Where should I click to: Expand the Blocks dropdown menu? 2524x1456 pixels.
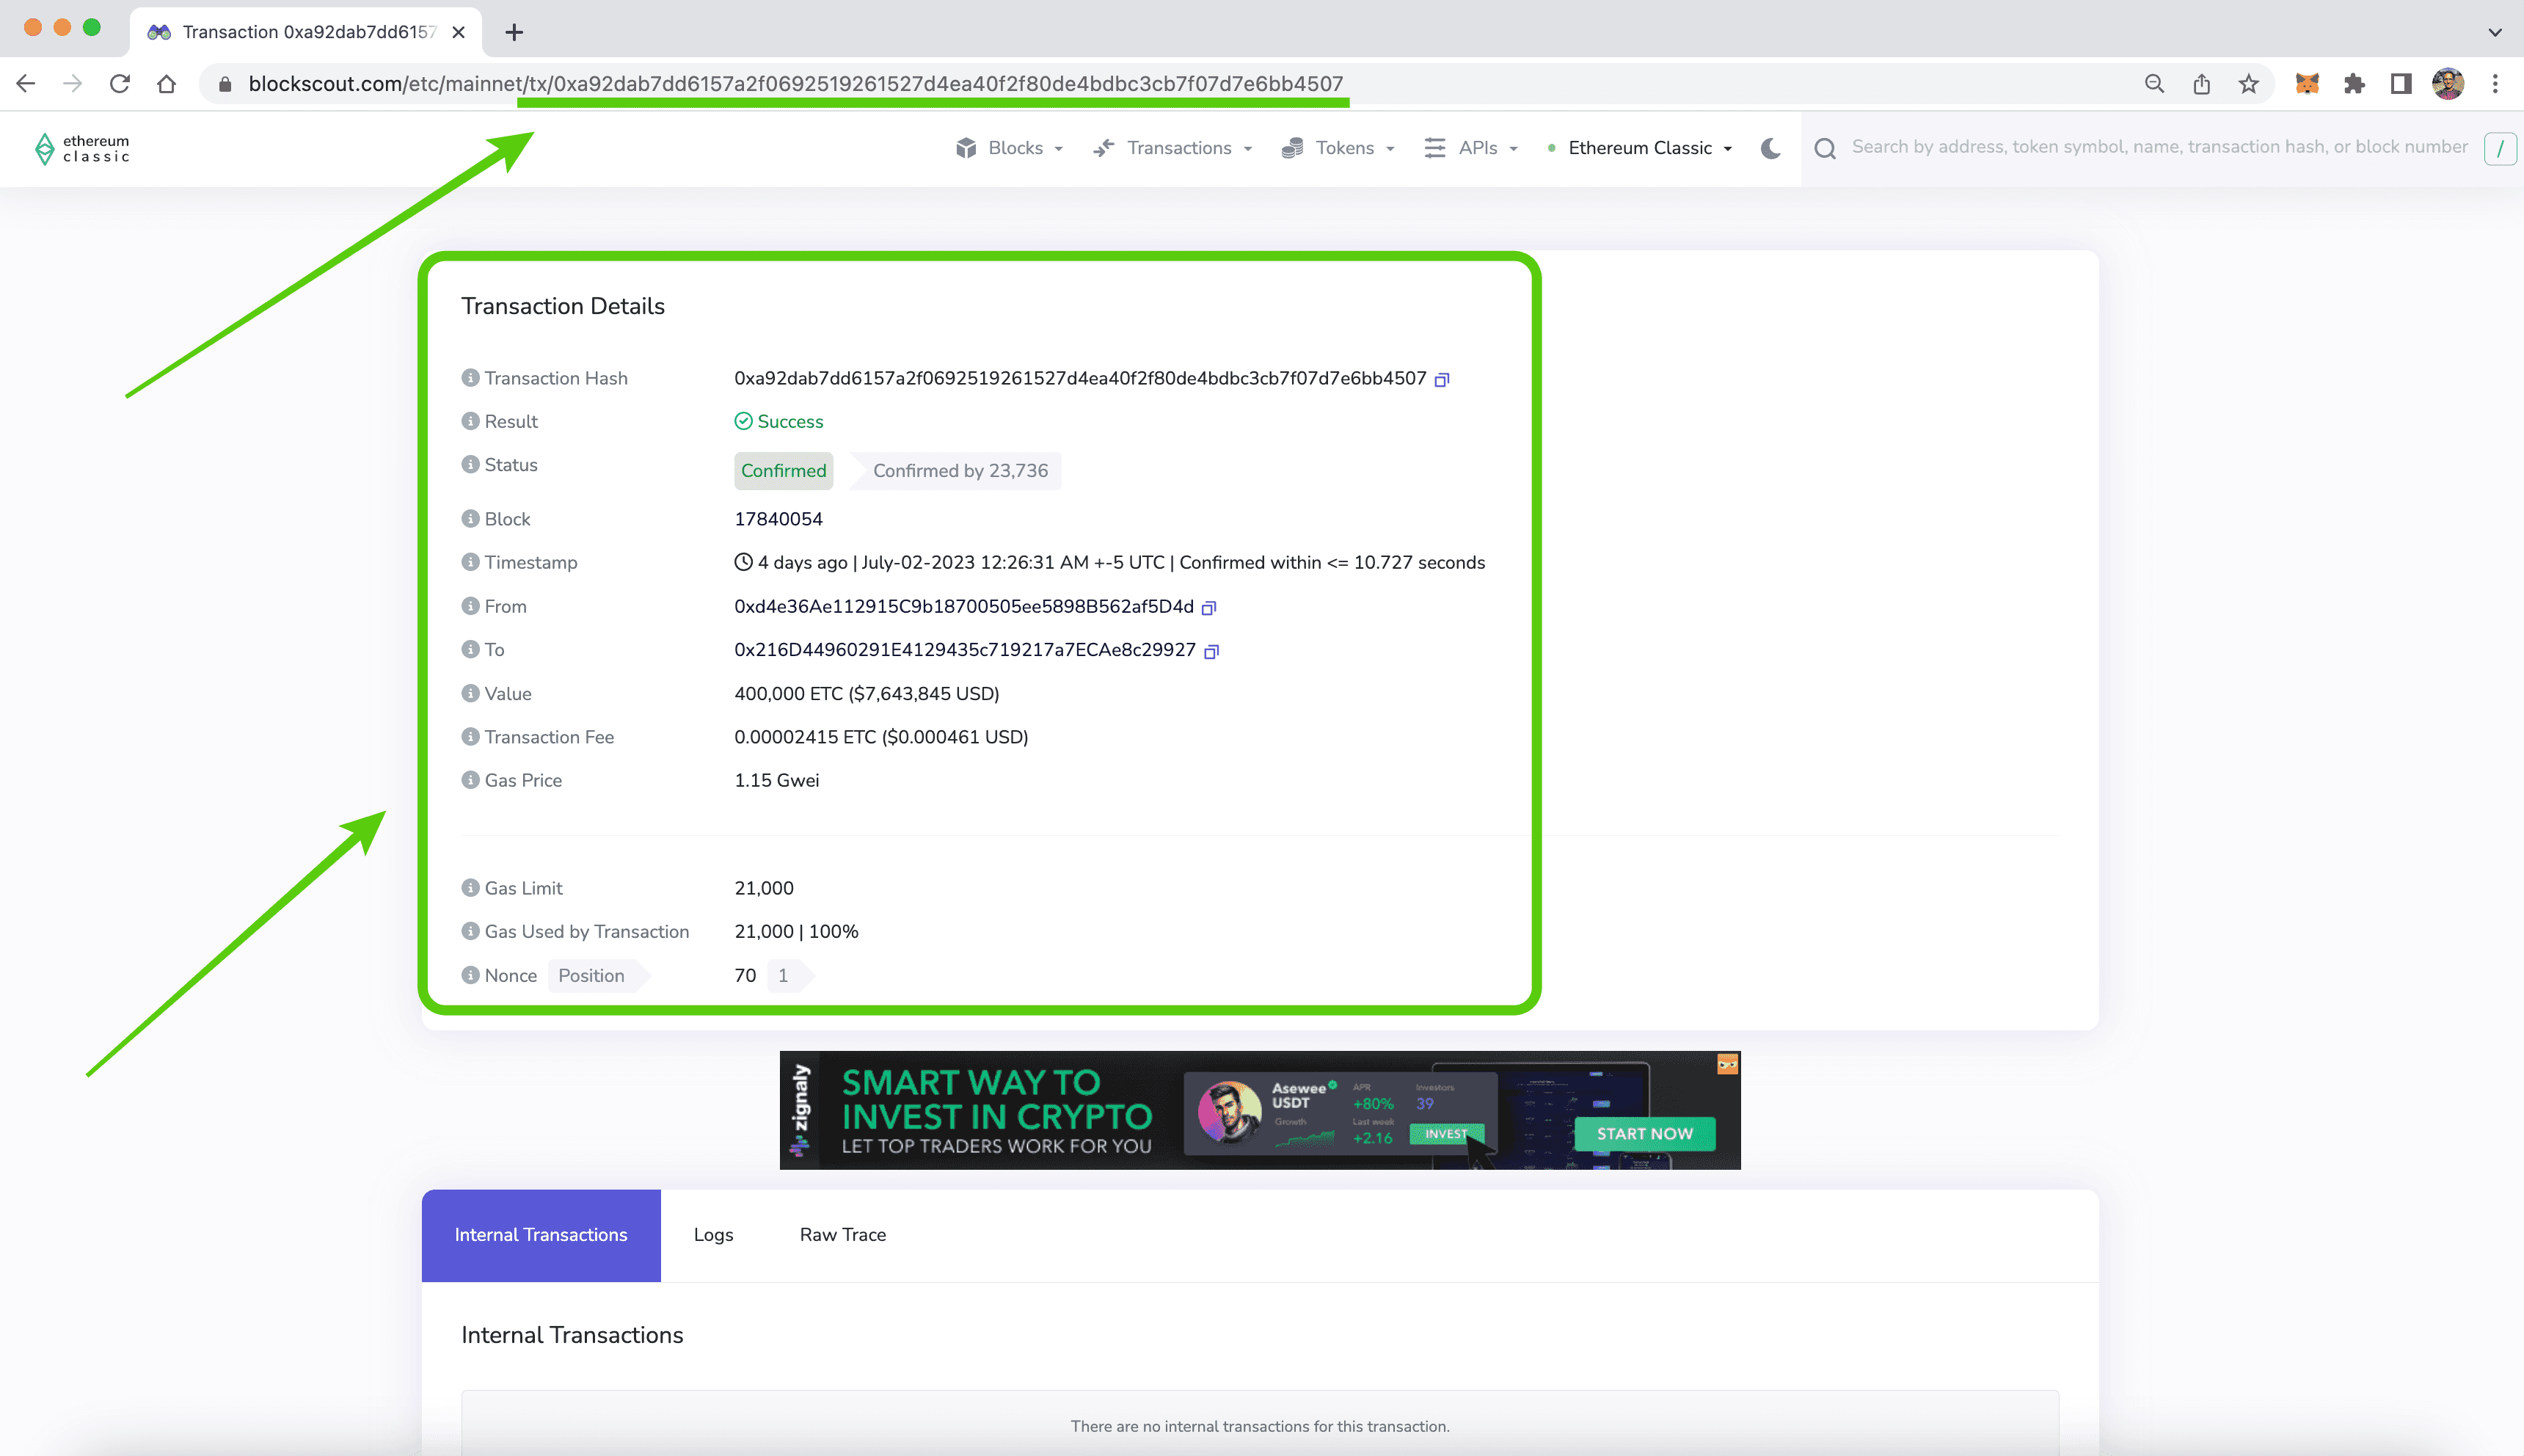(x=1010, y=148)
